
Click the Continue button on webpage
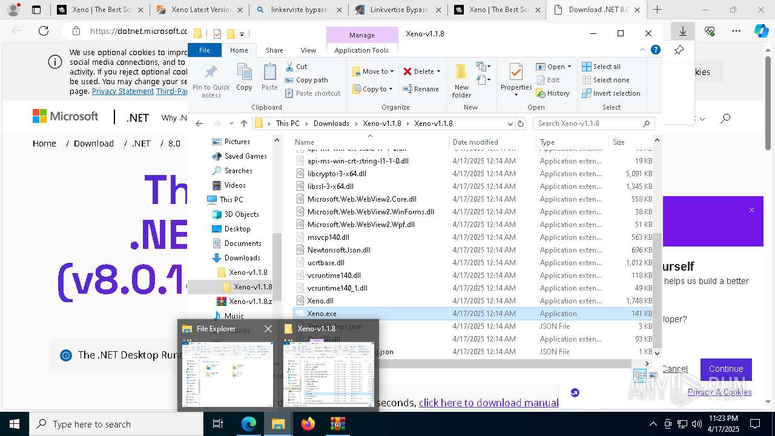click(x=726, y=369)
